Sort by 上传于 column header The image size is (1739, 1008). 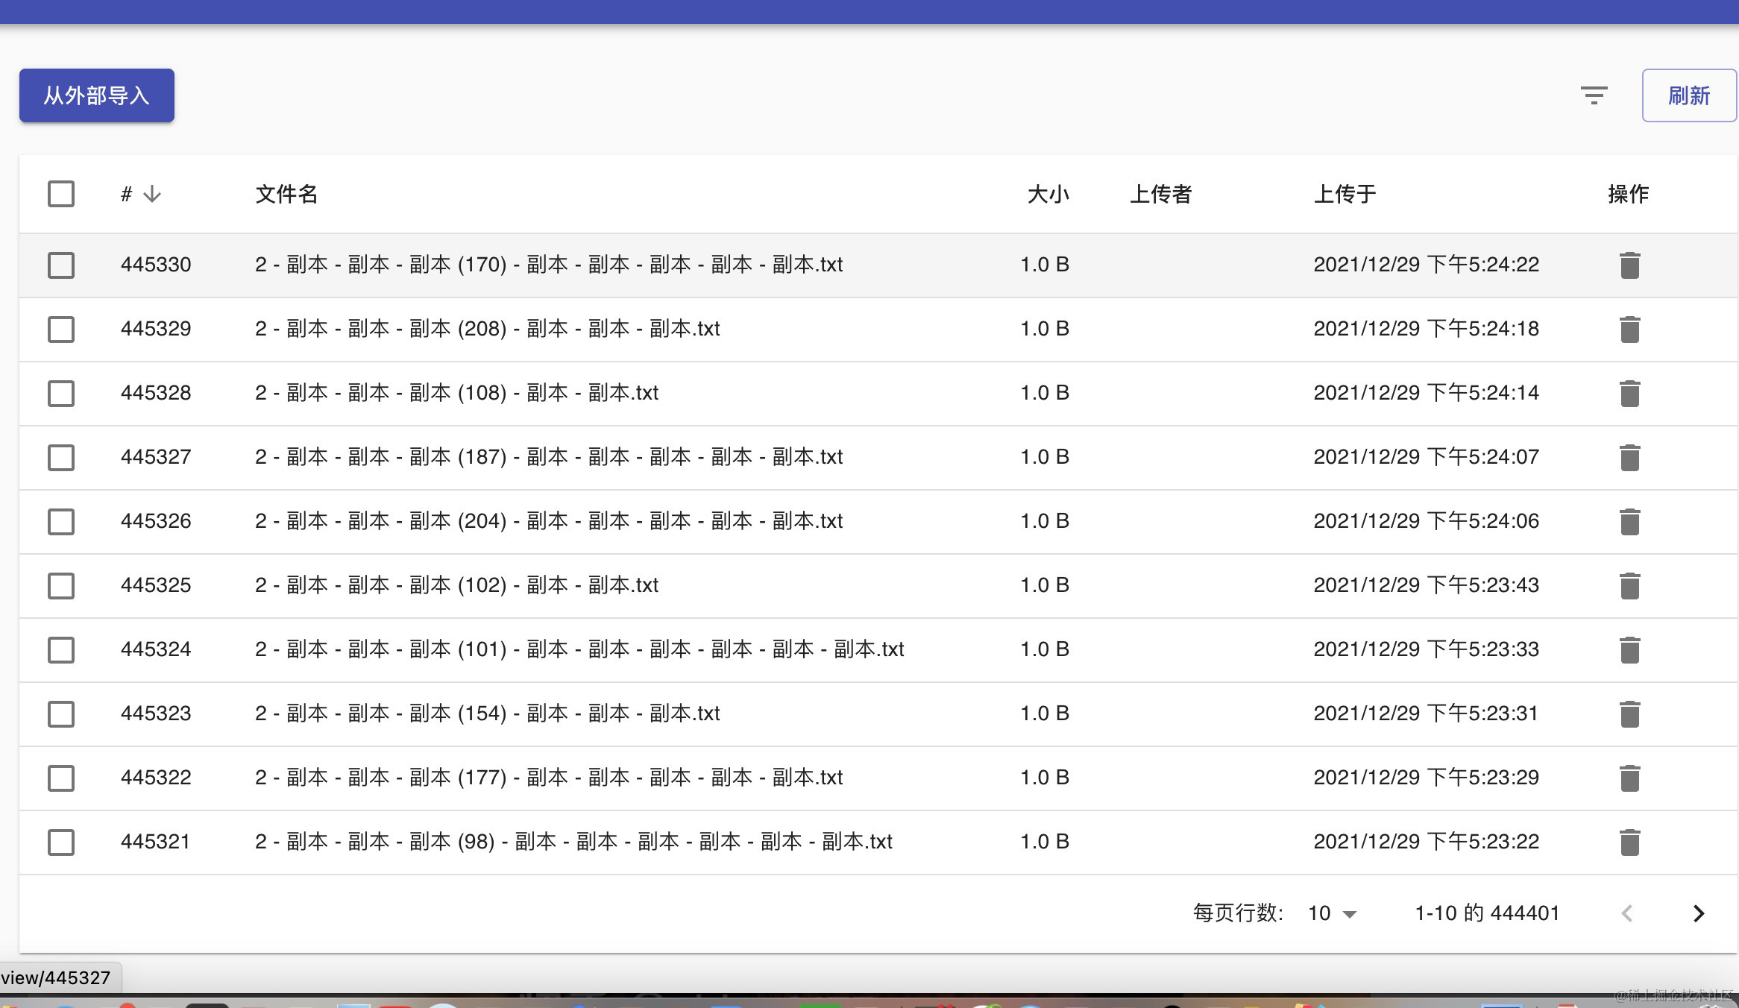(1345, 194)
